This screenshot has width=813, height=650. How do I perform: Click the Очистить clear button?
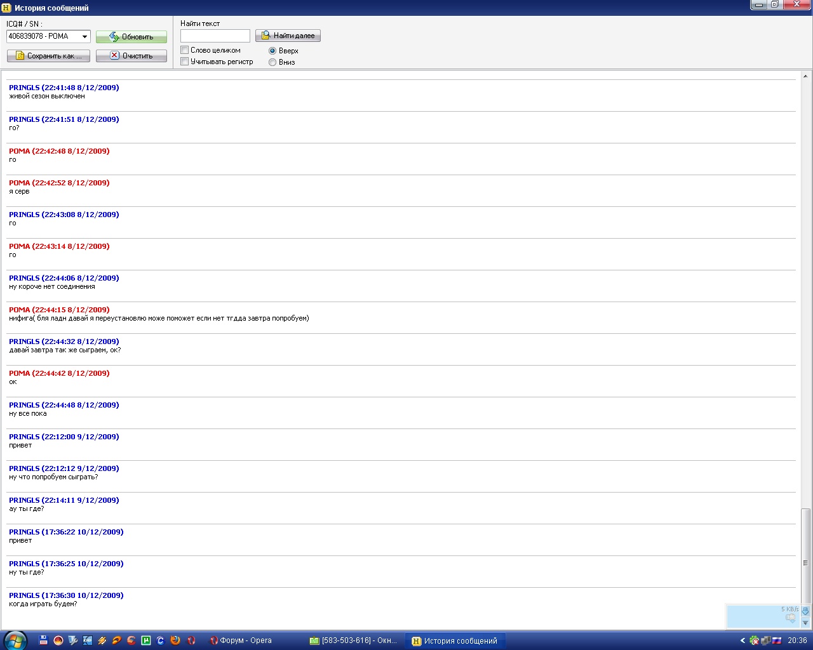click(131, 56)
